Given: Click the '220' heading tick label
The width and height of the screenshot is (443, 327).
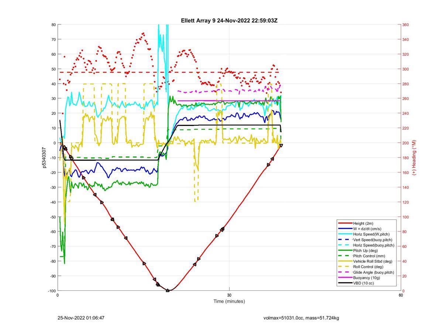Looking at the screenshot, I should point(405,128).
